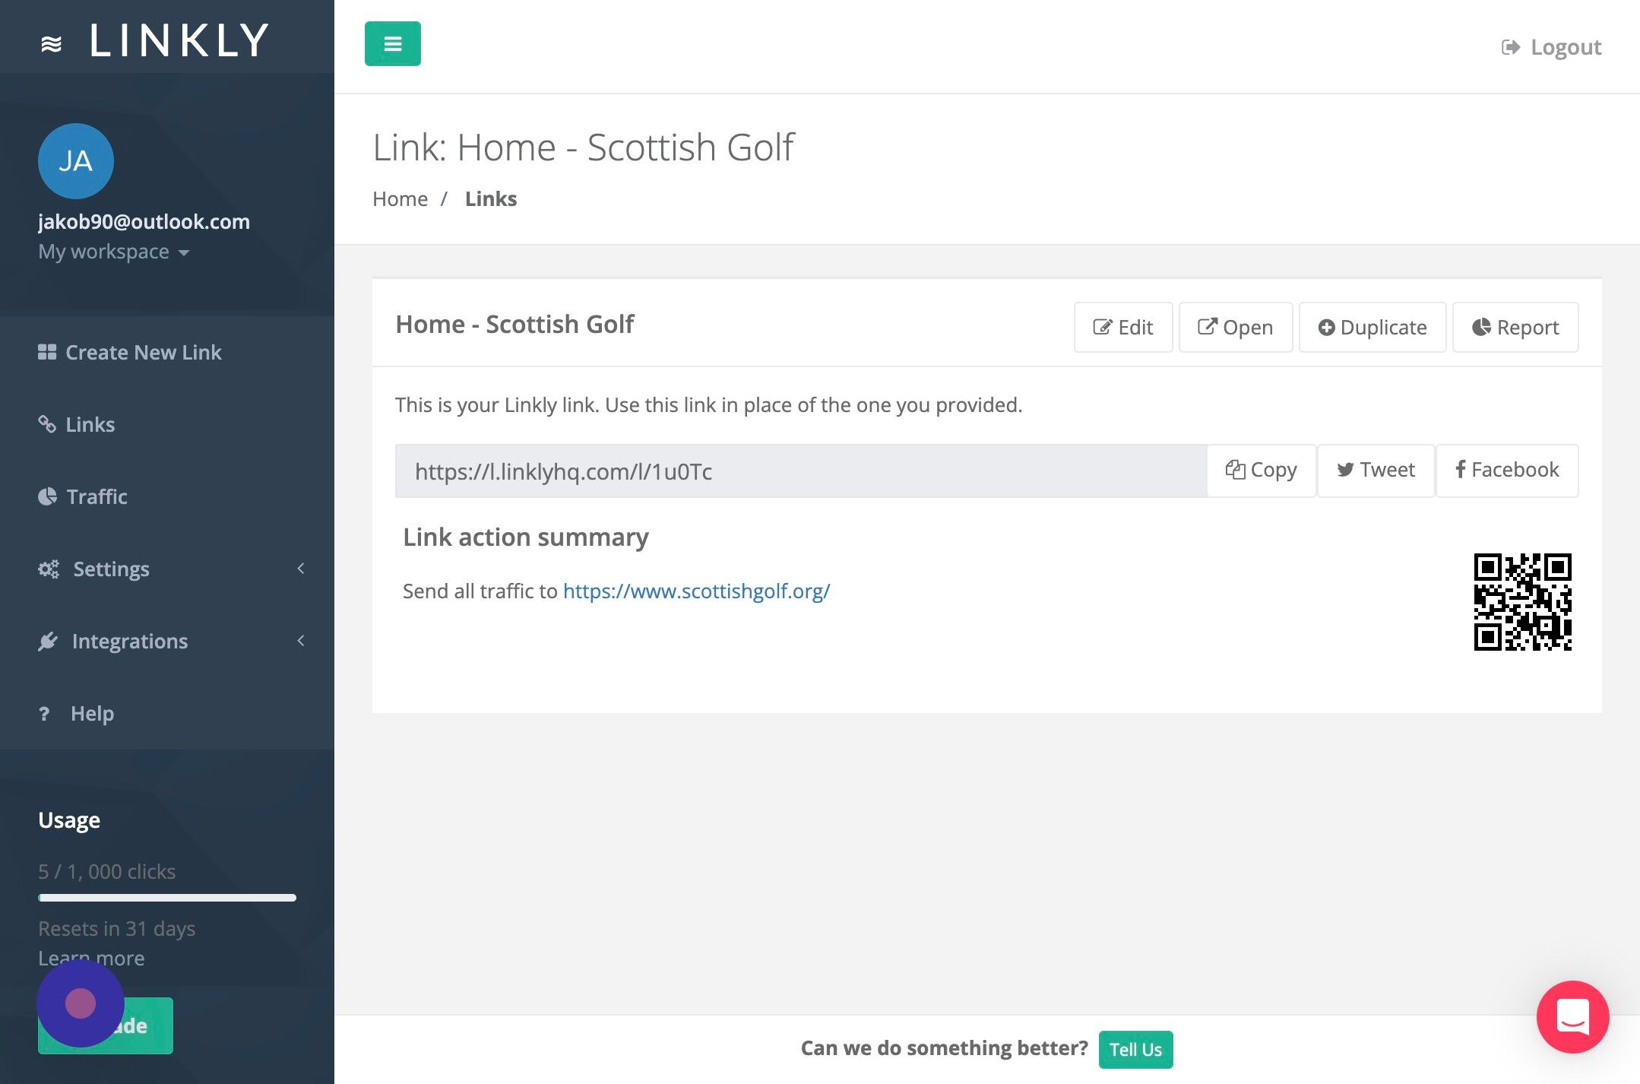
Task: Edit the Scottish Golf link
Action: coord(1122,327)
